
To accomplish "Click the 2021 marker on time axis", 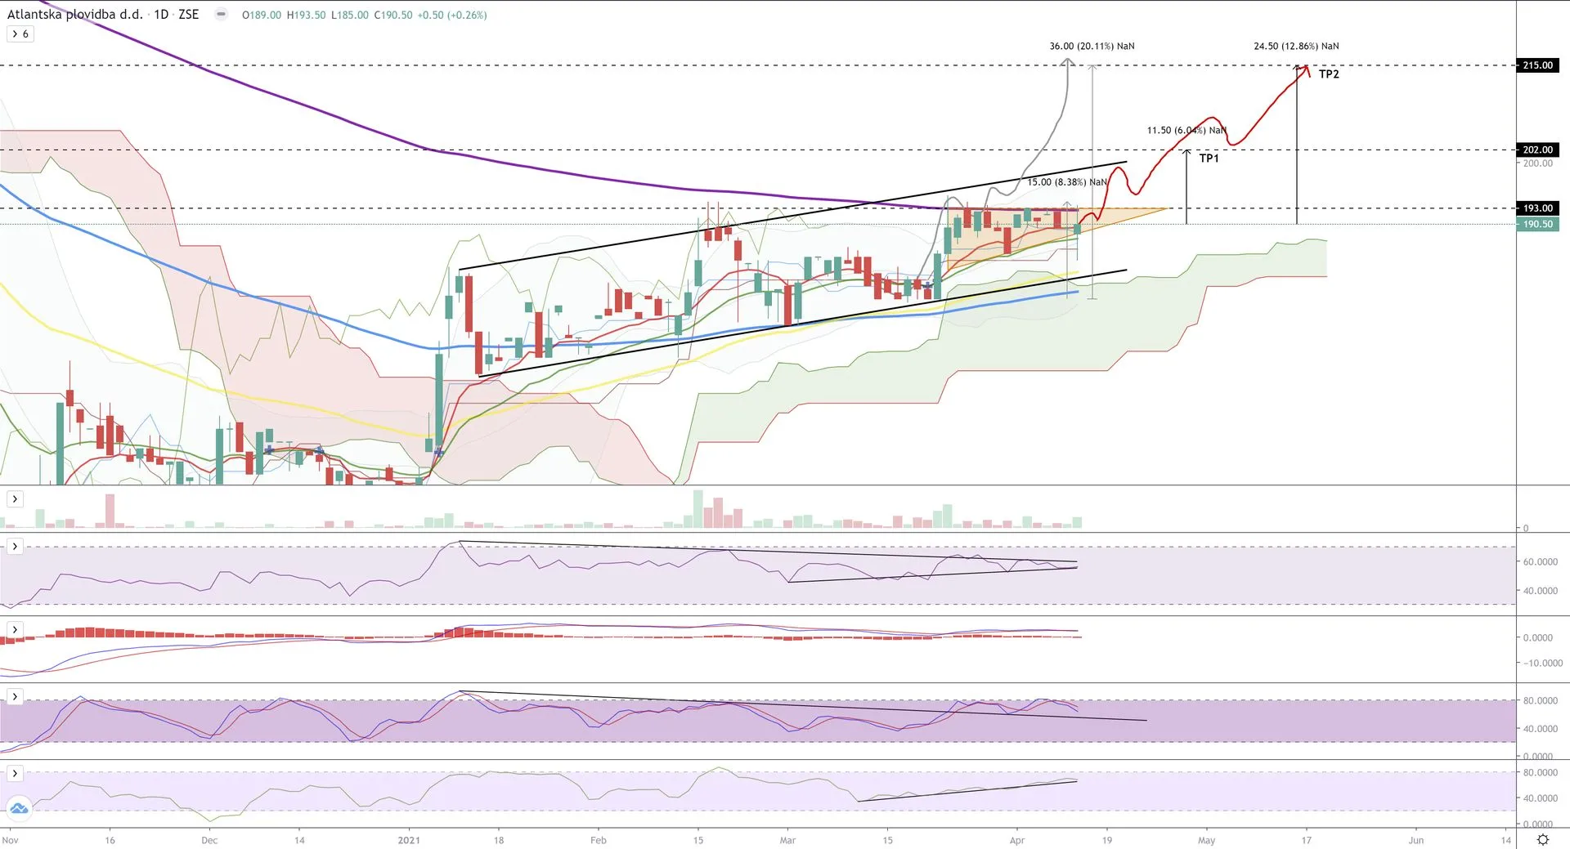I will (x=409, y=840).
